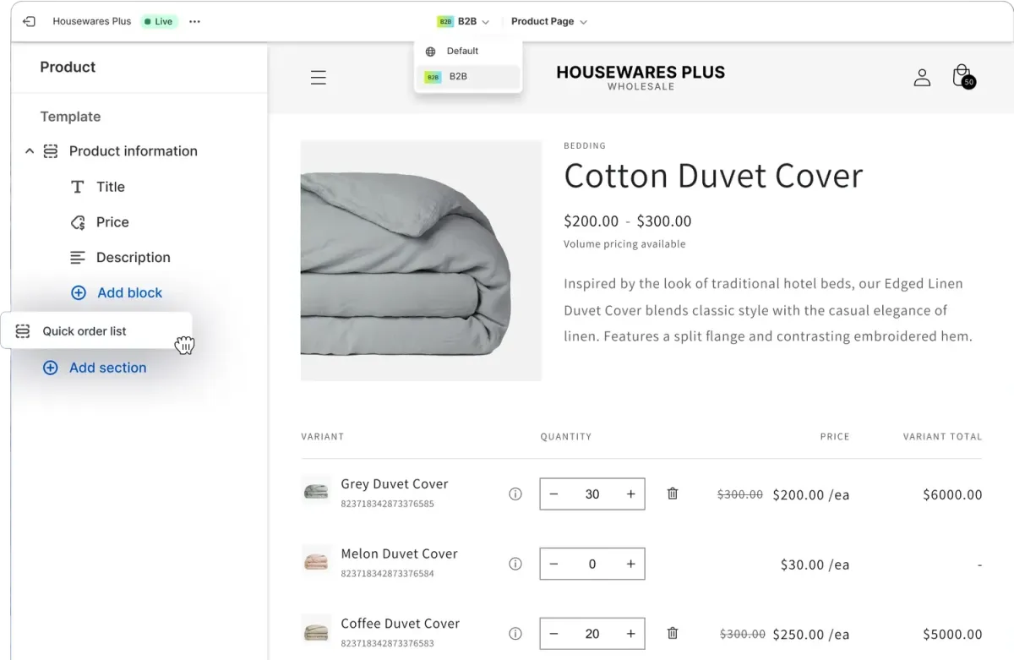1014x660 pixels.
Task: Select the Quick order list section
Action: [96, 330]
